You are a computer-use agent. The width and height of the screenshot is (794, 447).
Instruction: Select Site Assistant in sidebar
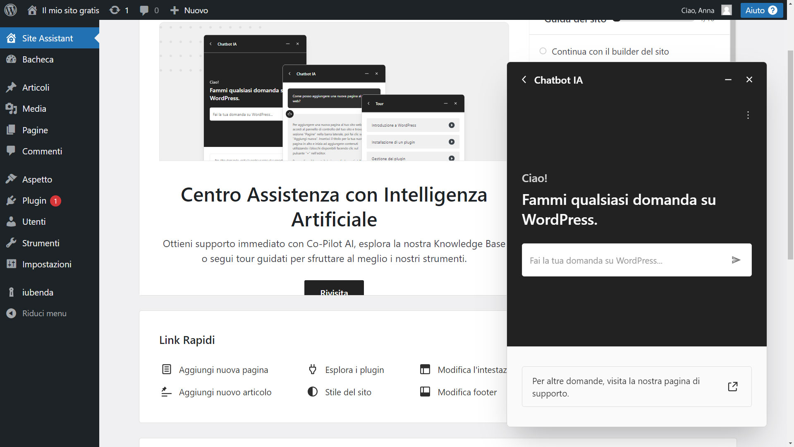point(50,38)
